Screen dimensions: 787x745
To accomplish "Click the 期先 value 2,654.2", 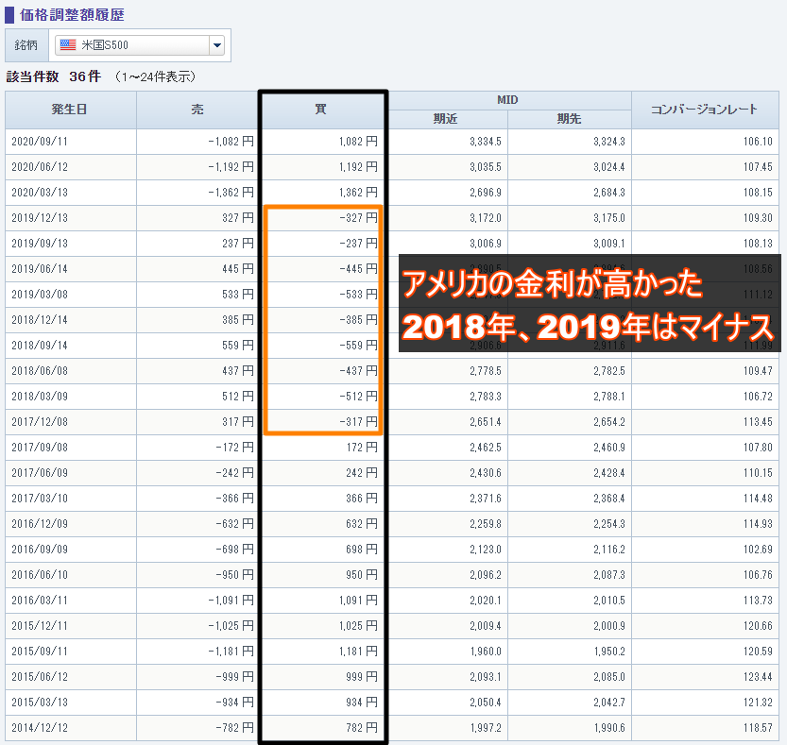I will coord(608,422).
